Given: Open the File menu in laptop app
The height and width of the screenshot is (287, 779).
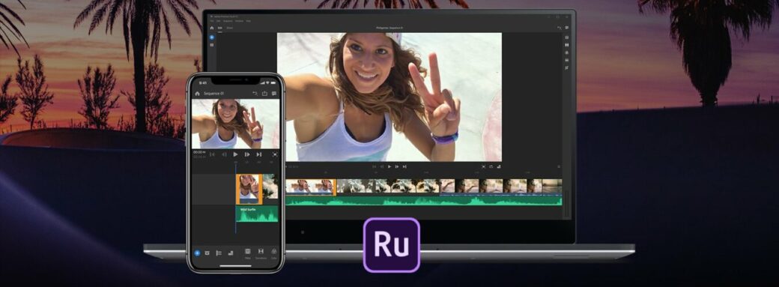Looking at the screenshot, I should tap(212, 21).
